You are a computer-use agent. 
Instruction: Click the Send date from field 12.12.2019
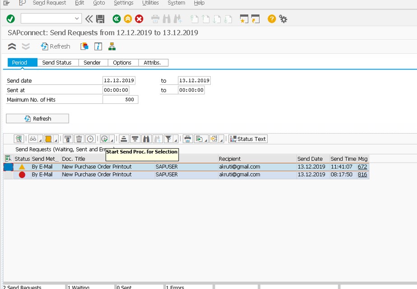tap(119, 81)
